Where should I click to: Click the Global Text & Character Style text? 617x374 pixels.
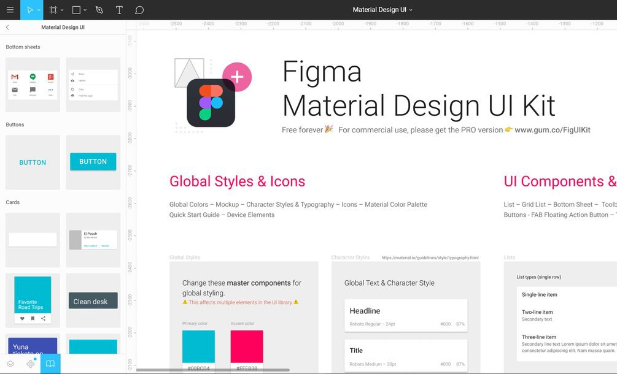click(389, 283)
